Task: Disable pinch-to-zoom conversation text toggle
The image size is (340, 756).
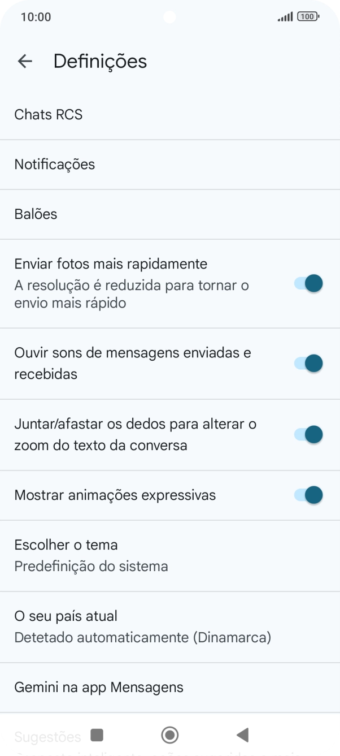Action: tap(308, 434)
